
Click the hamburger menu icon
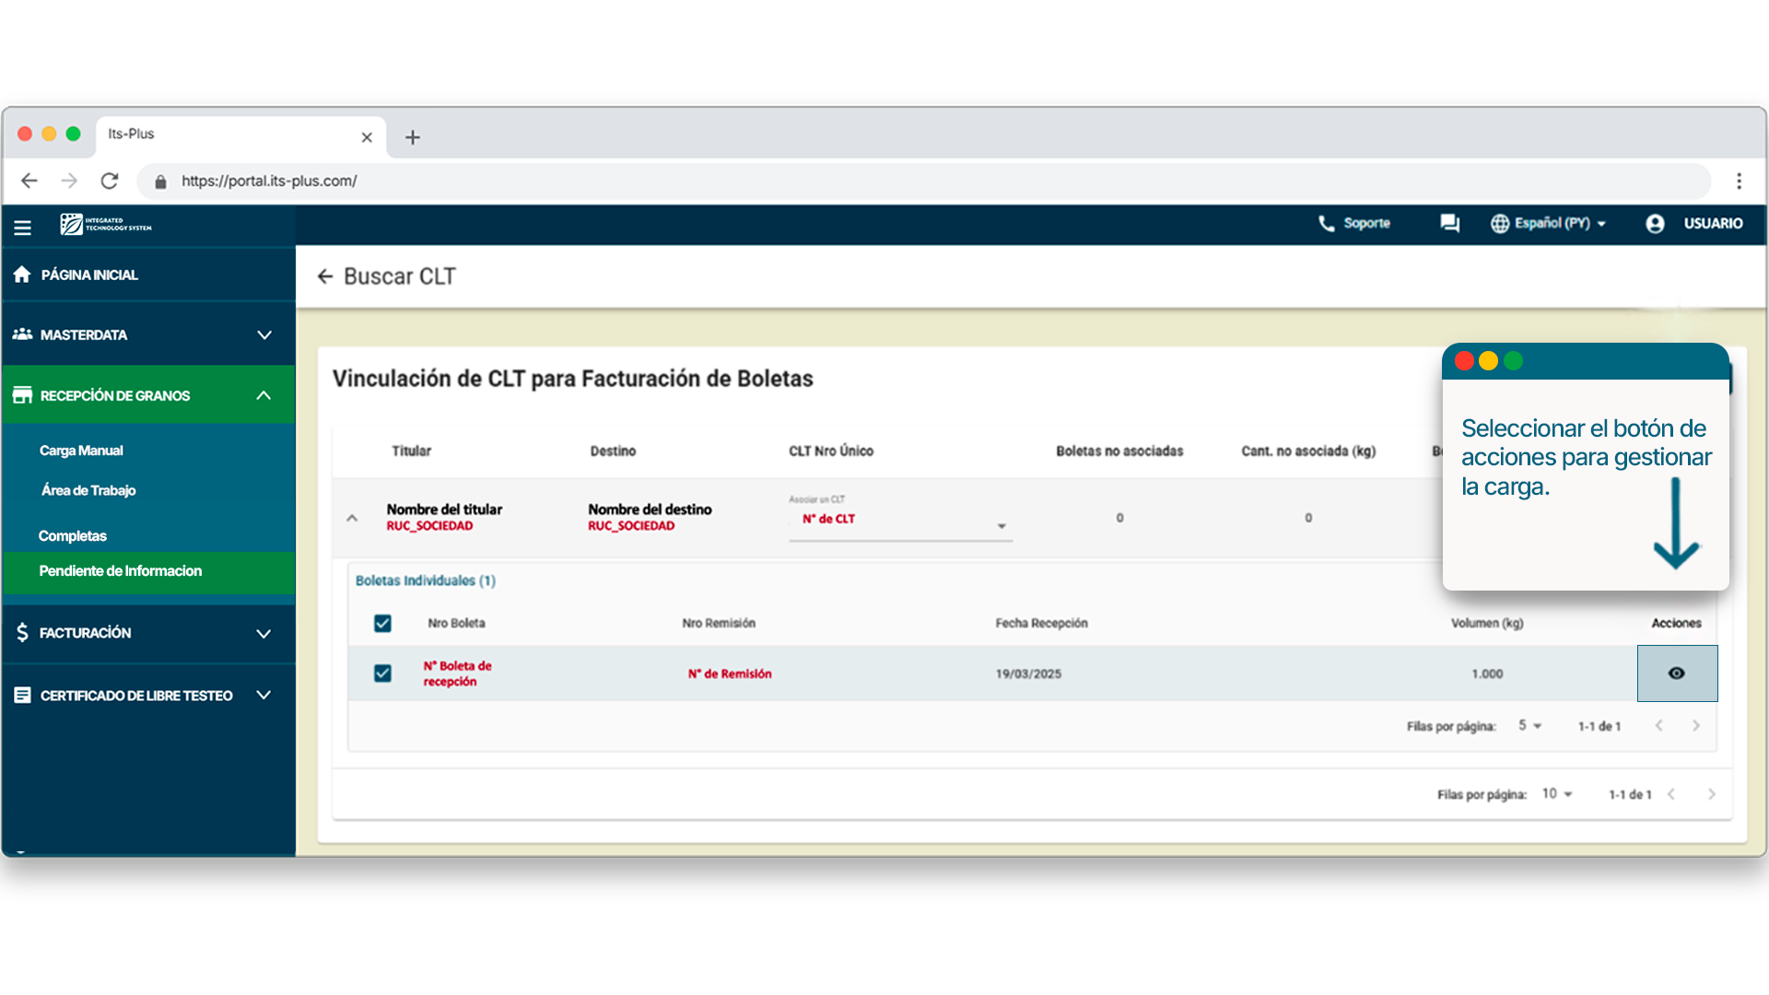click(23, 227)
